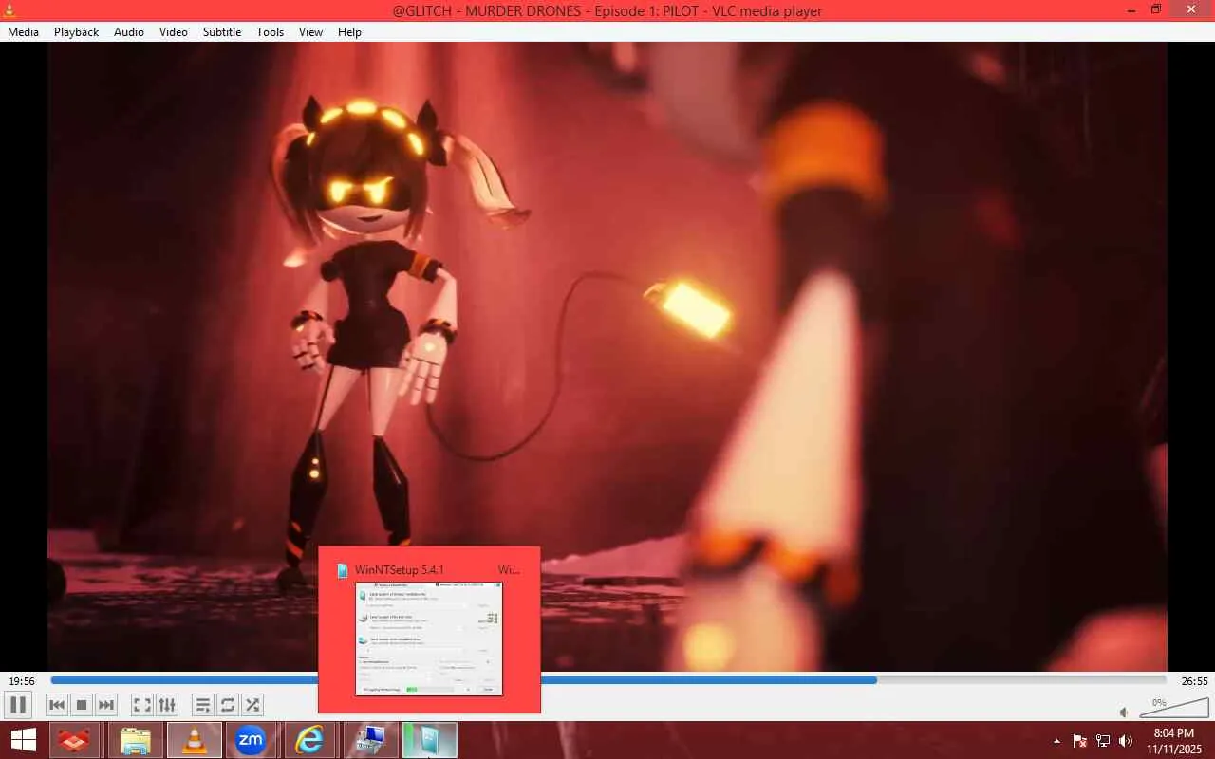Toggle loop repeat mode
This screenshot has width=1215, height=759.
[227, 705]
